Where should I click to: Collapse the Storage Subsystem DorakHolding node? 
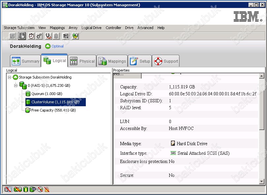point(9,77)
